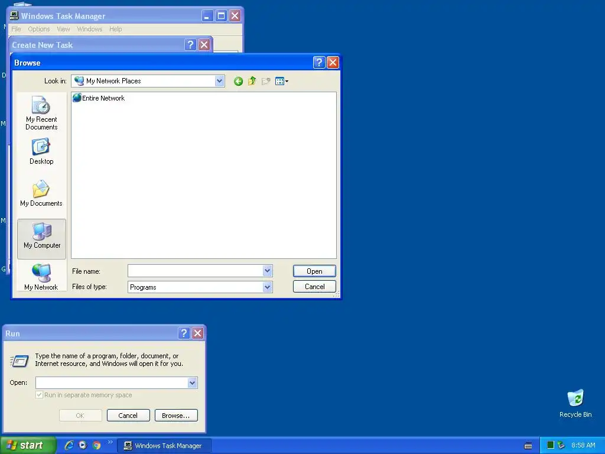Select My Recent Documents in places bar

(x=41, y=113)
